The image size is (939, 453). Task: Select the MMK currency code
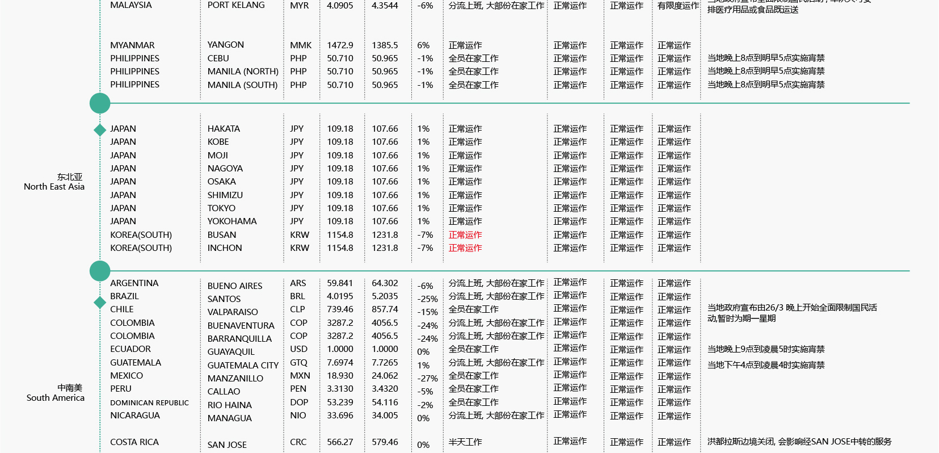coord(301,45)
